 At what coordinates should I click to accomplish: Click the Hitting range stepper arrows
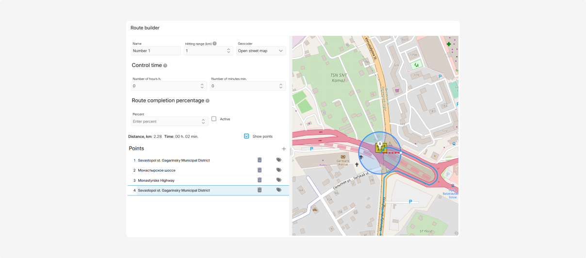pyautogui.click(x=229, y=51)
